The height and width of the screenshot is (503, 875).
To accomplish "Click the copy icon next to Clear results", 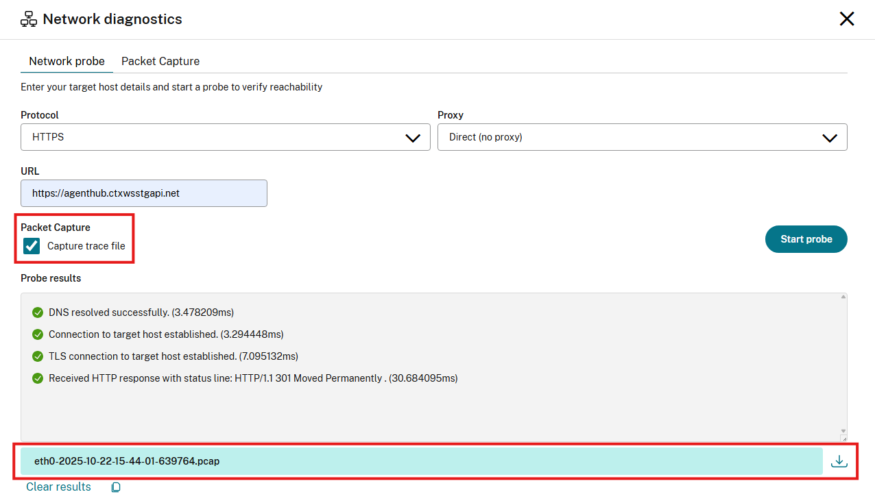I will click(x=115, y=487).
